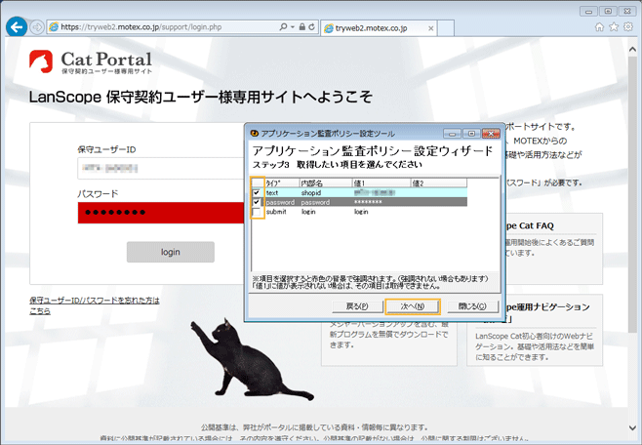Viewport: 642px width, 445px height.
Task: Click the black cat image
Action: pos(252,358)
